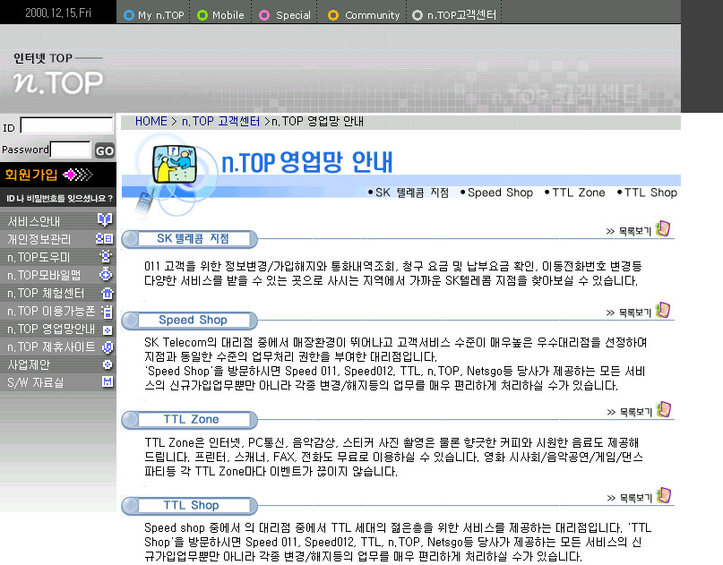Click the book icon beside 서비스안내
Viewport: 723px width, 565px height.
coord(105,219)
